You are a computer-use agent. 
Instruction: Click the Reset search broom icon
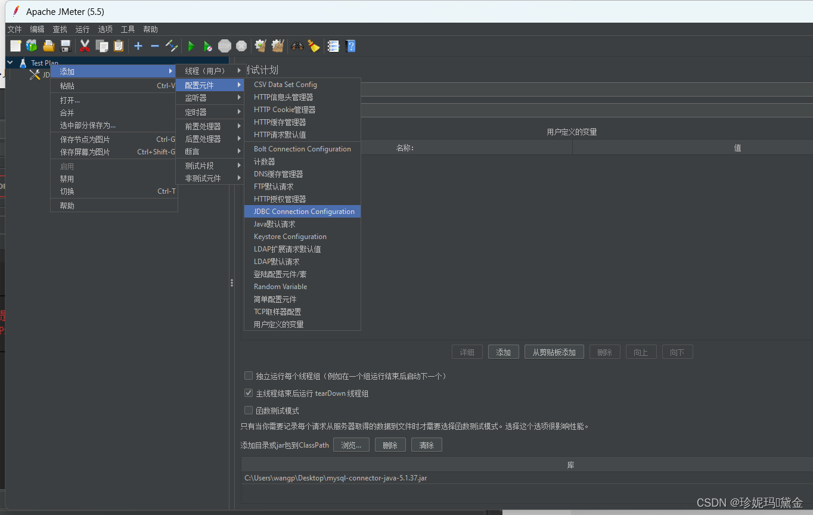click(314, 46)
